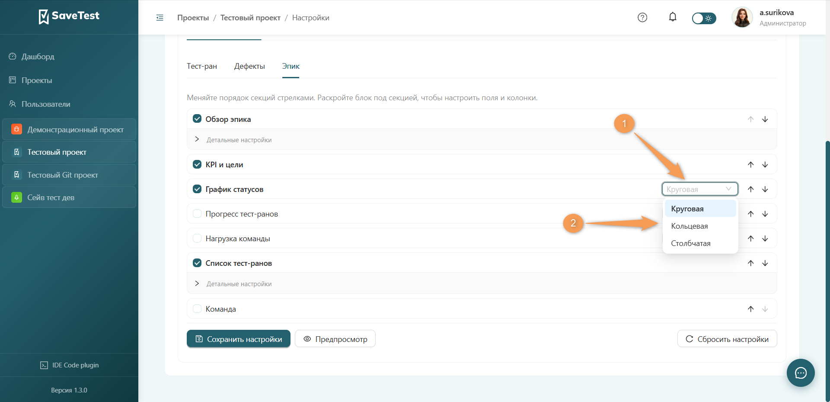Expand 'Детальные настройки' under Обзор эпика
The height and width of the screenshot is (402, 830).
233,140
